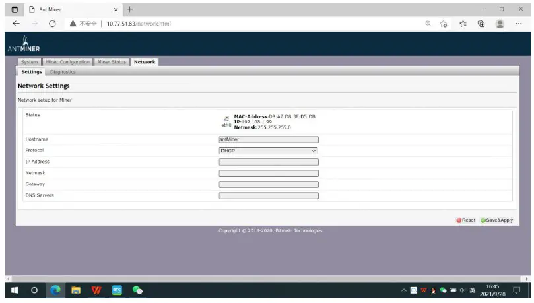The height and width of the screenshot is (303, 534).
Task: Switch to the Miner Status tab
Action: pyautogui.click(x=112, y=62)
